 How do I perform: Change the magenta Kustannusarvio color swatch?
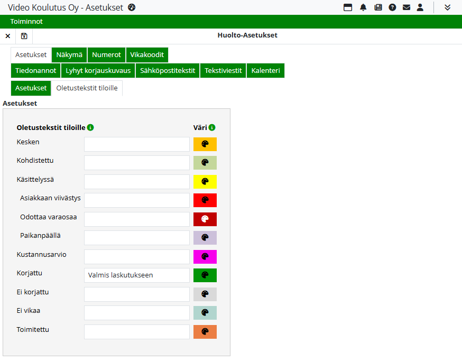coord(205,257)
